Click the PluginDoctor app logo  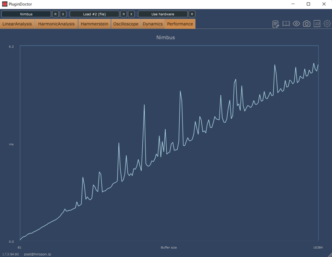point(5,4)
